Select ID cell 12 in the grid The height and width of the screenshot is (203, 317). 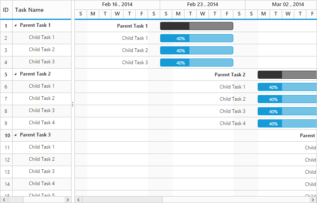[6, 159]
